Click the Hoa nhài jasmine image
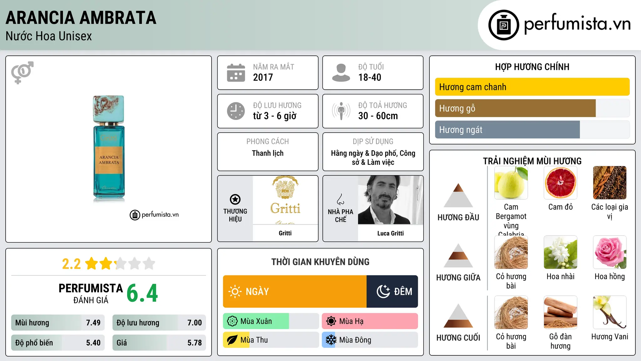641x361 pixels. (x=561, y=252)
